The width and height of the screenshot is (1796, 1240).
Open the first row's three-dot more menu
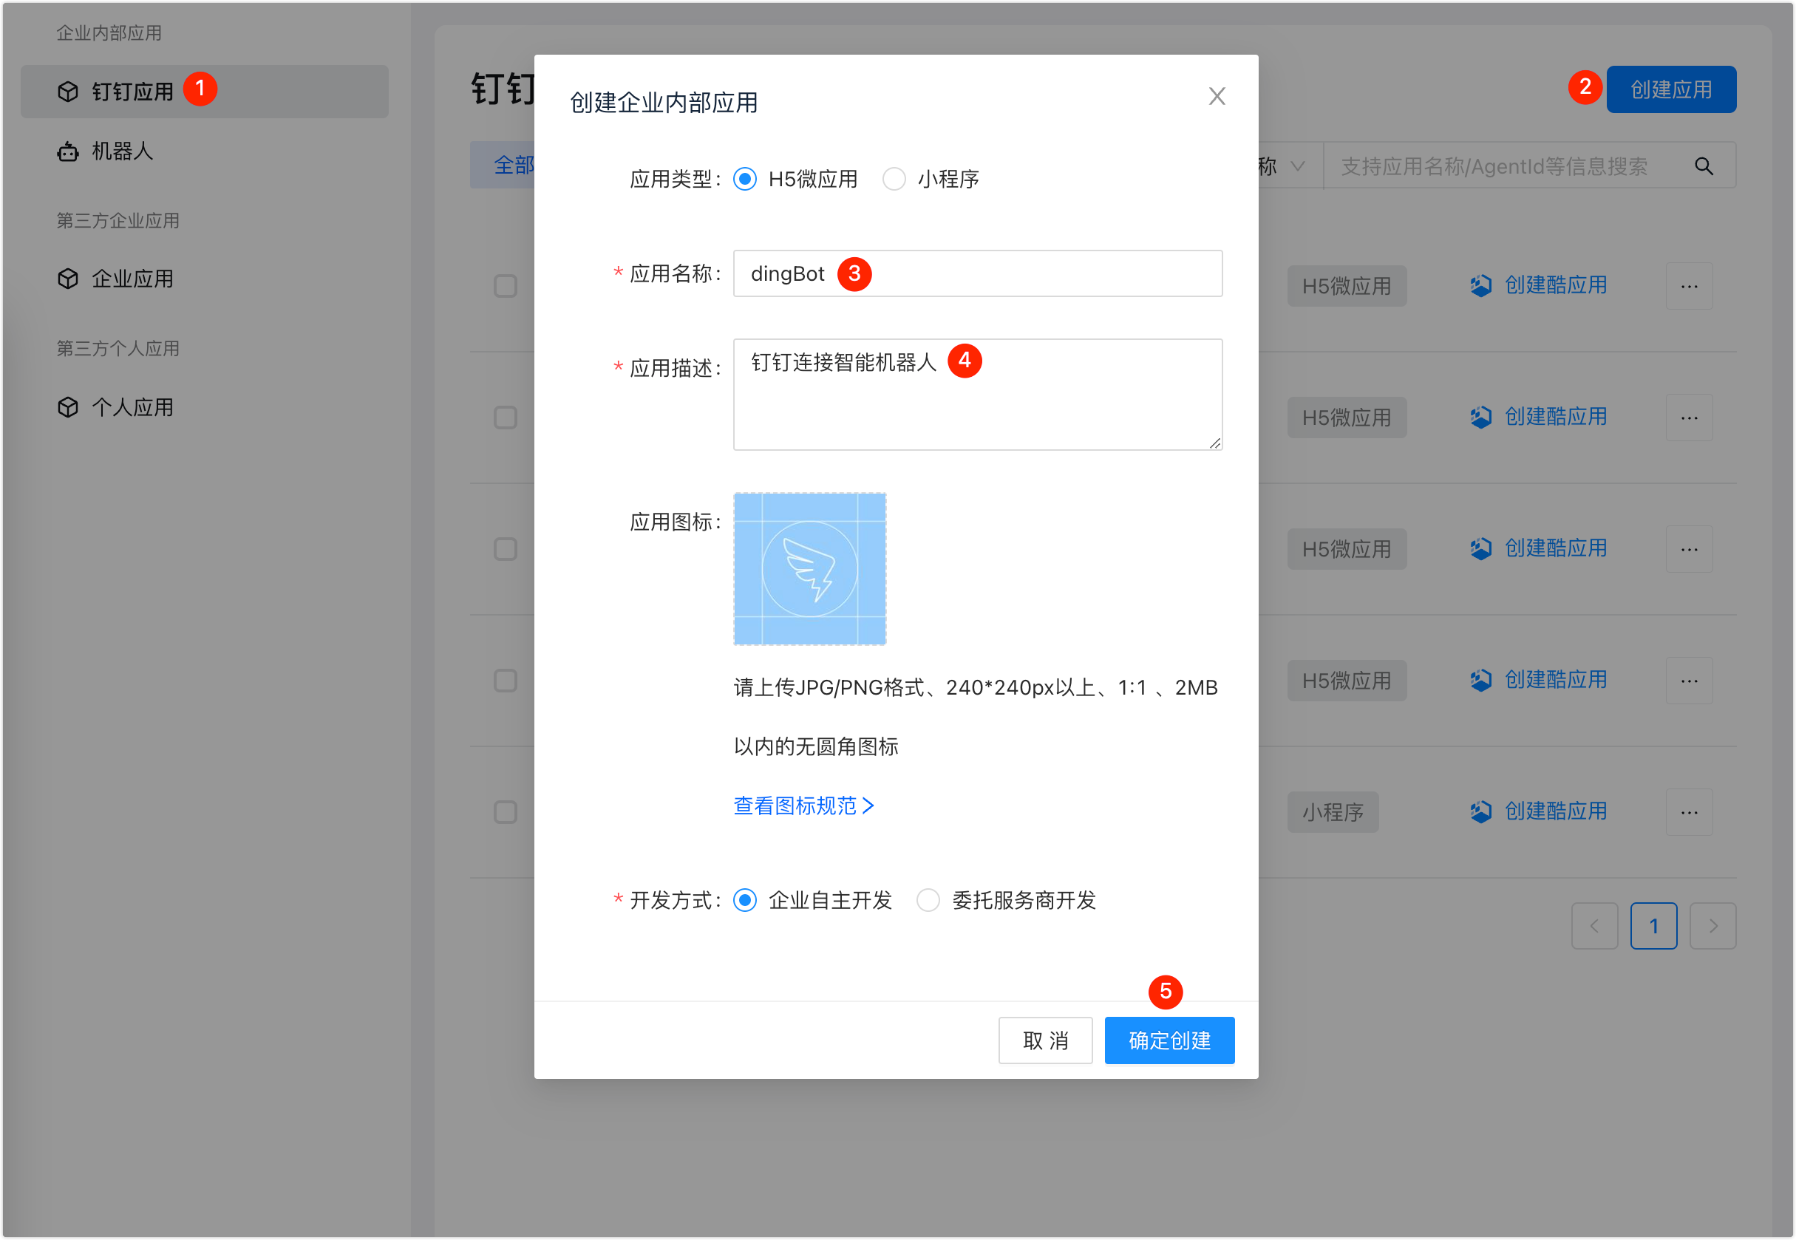click(x=1689, y=287)
